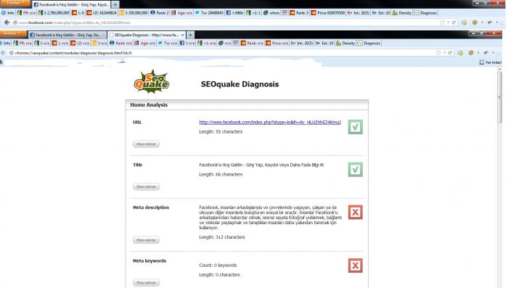Click LD: 162449824 in back window toolbar

pos(102,13)
